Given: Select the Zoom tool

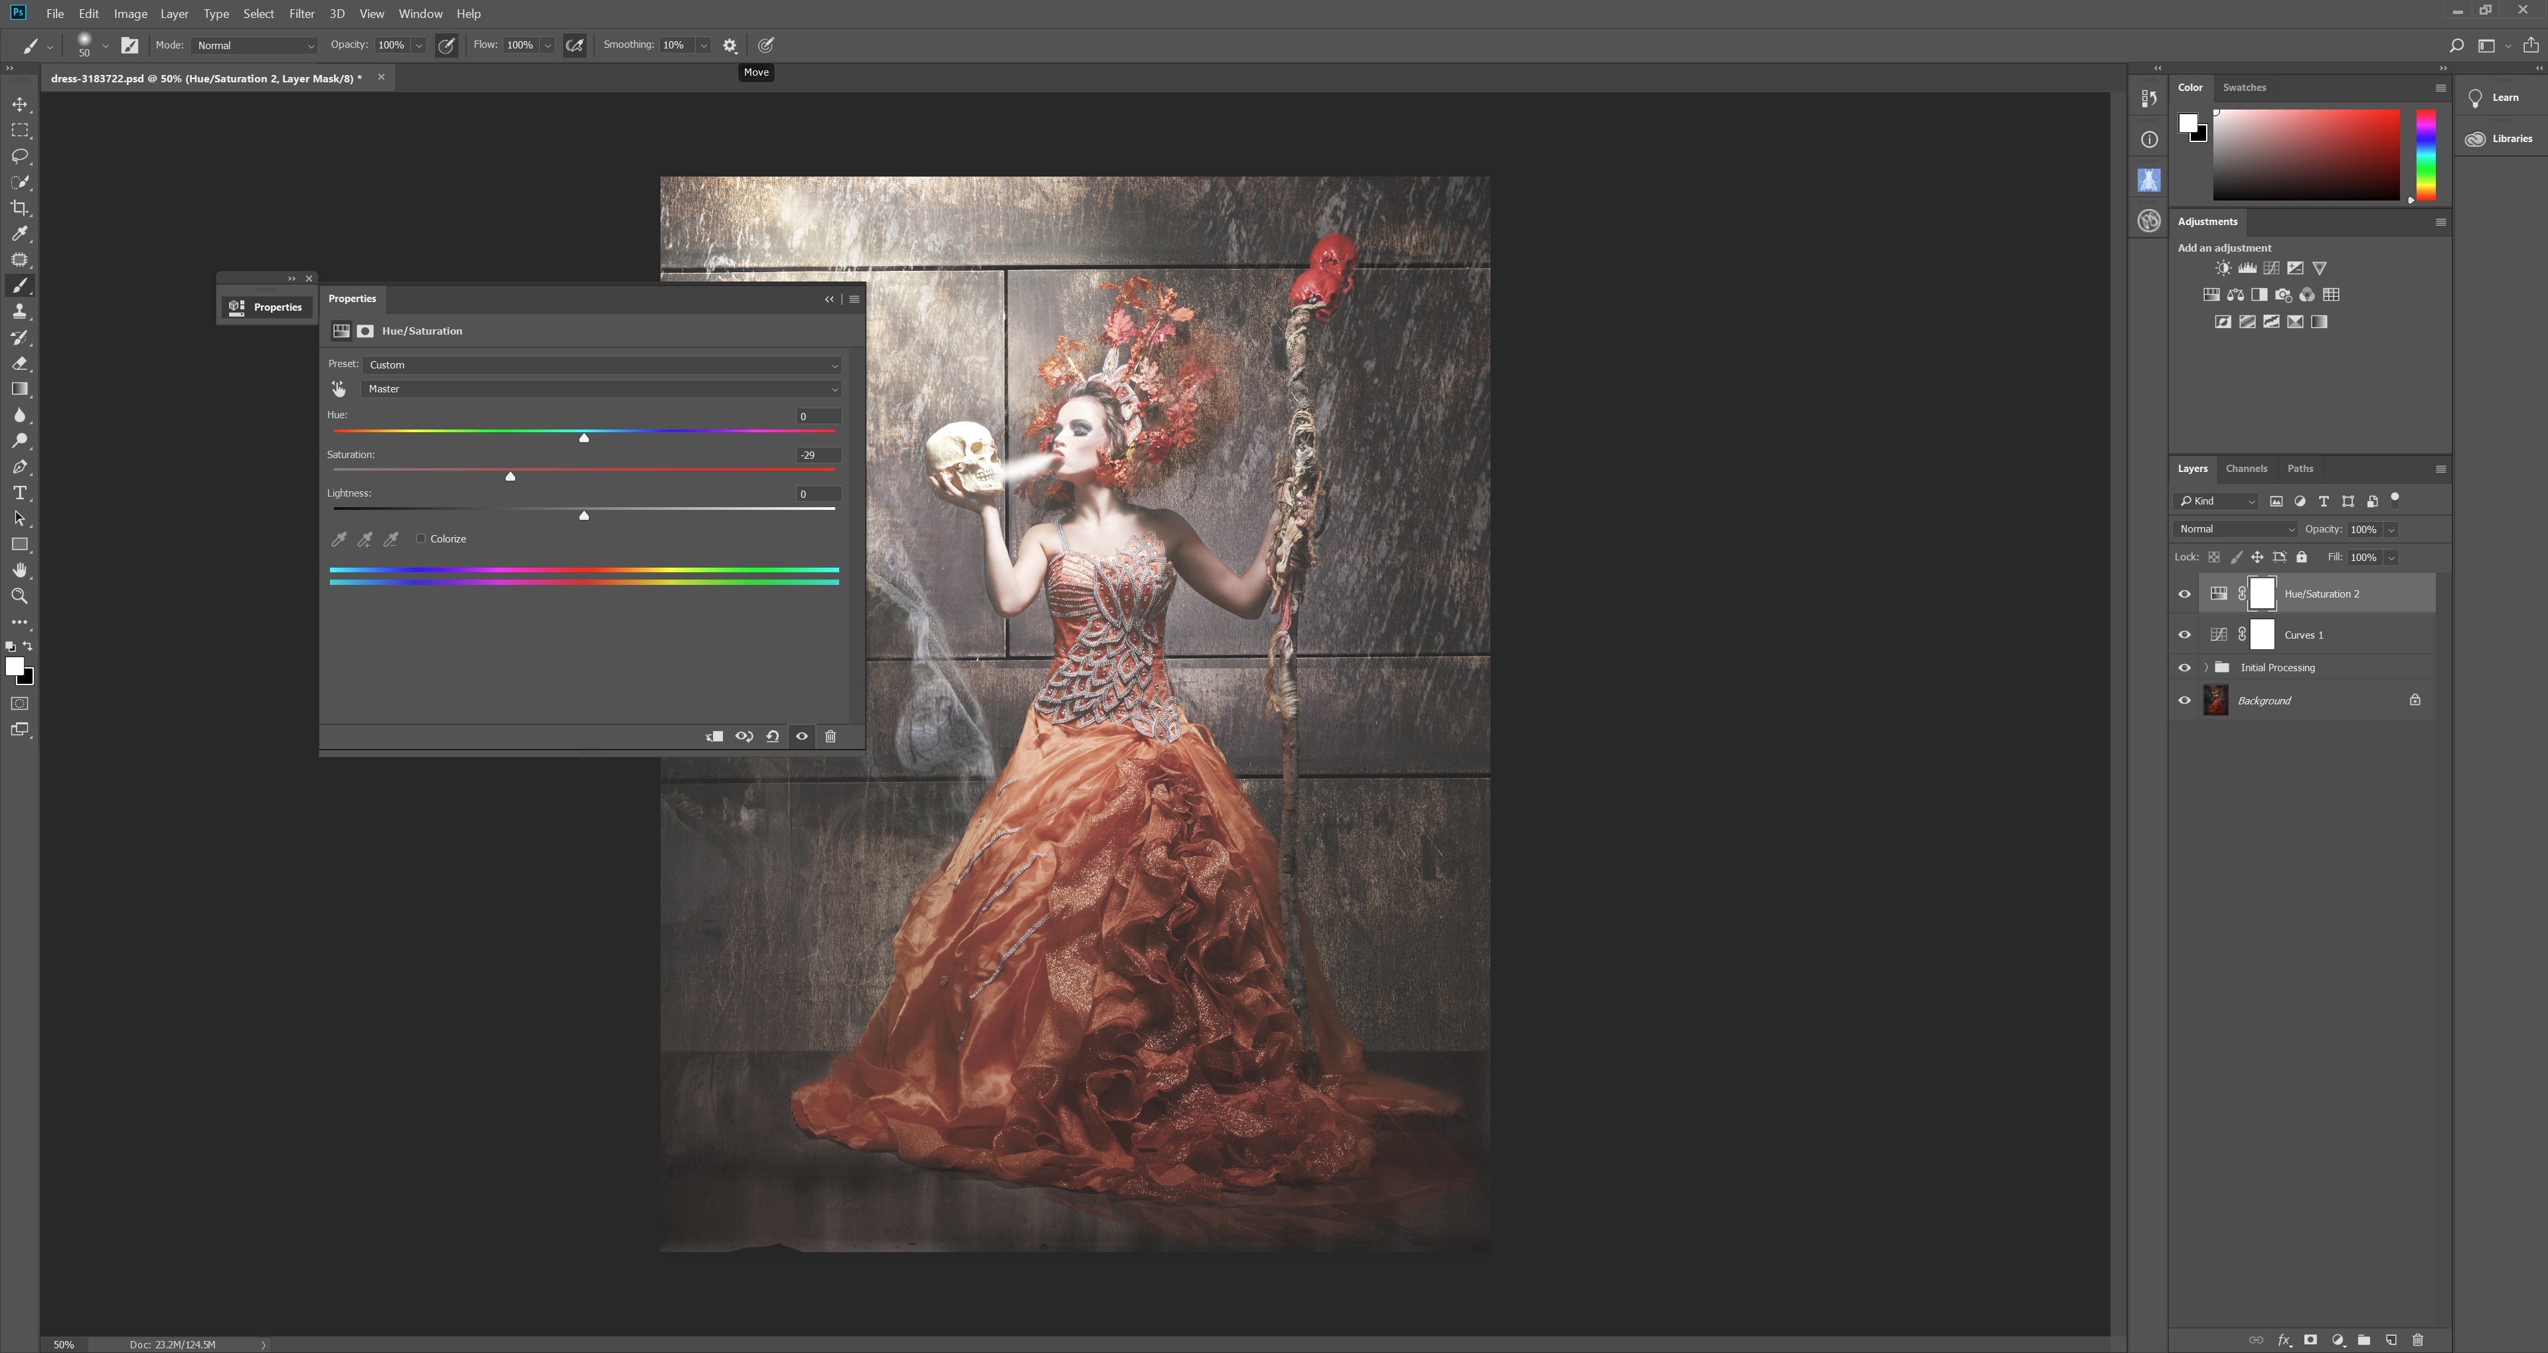Looking at the screenshot, I should pyautogui.click(x=20, y=596).
